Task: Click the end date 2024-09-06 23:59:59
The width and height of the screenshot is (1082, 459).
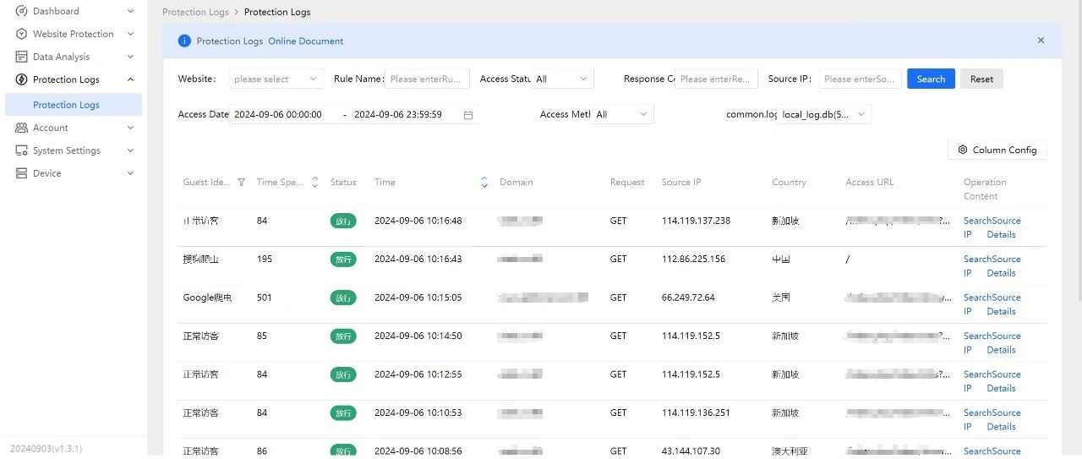Action: tap(398, 115)
